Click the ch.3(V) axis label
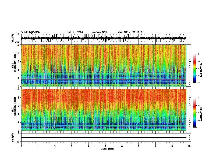This screenshot has width=213, height=164. [13, 138]
